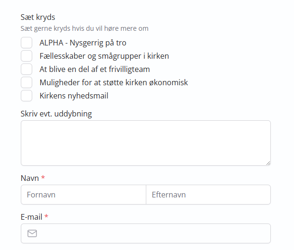Click the "At blive en del af et frivilligteam" text
This screenshot has width=294, height=250.
click(x=95, y=70)
